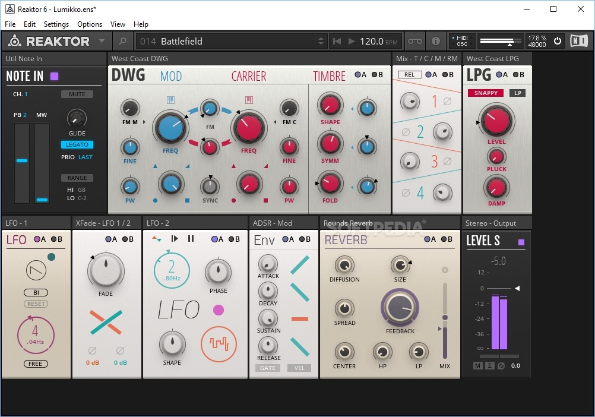Click the red circle waveform icon under CARRIER
Image resolution: width=595 pixels, height=417 pixels.
click(234, 200)
